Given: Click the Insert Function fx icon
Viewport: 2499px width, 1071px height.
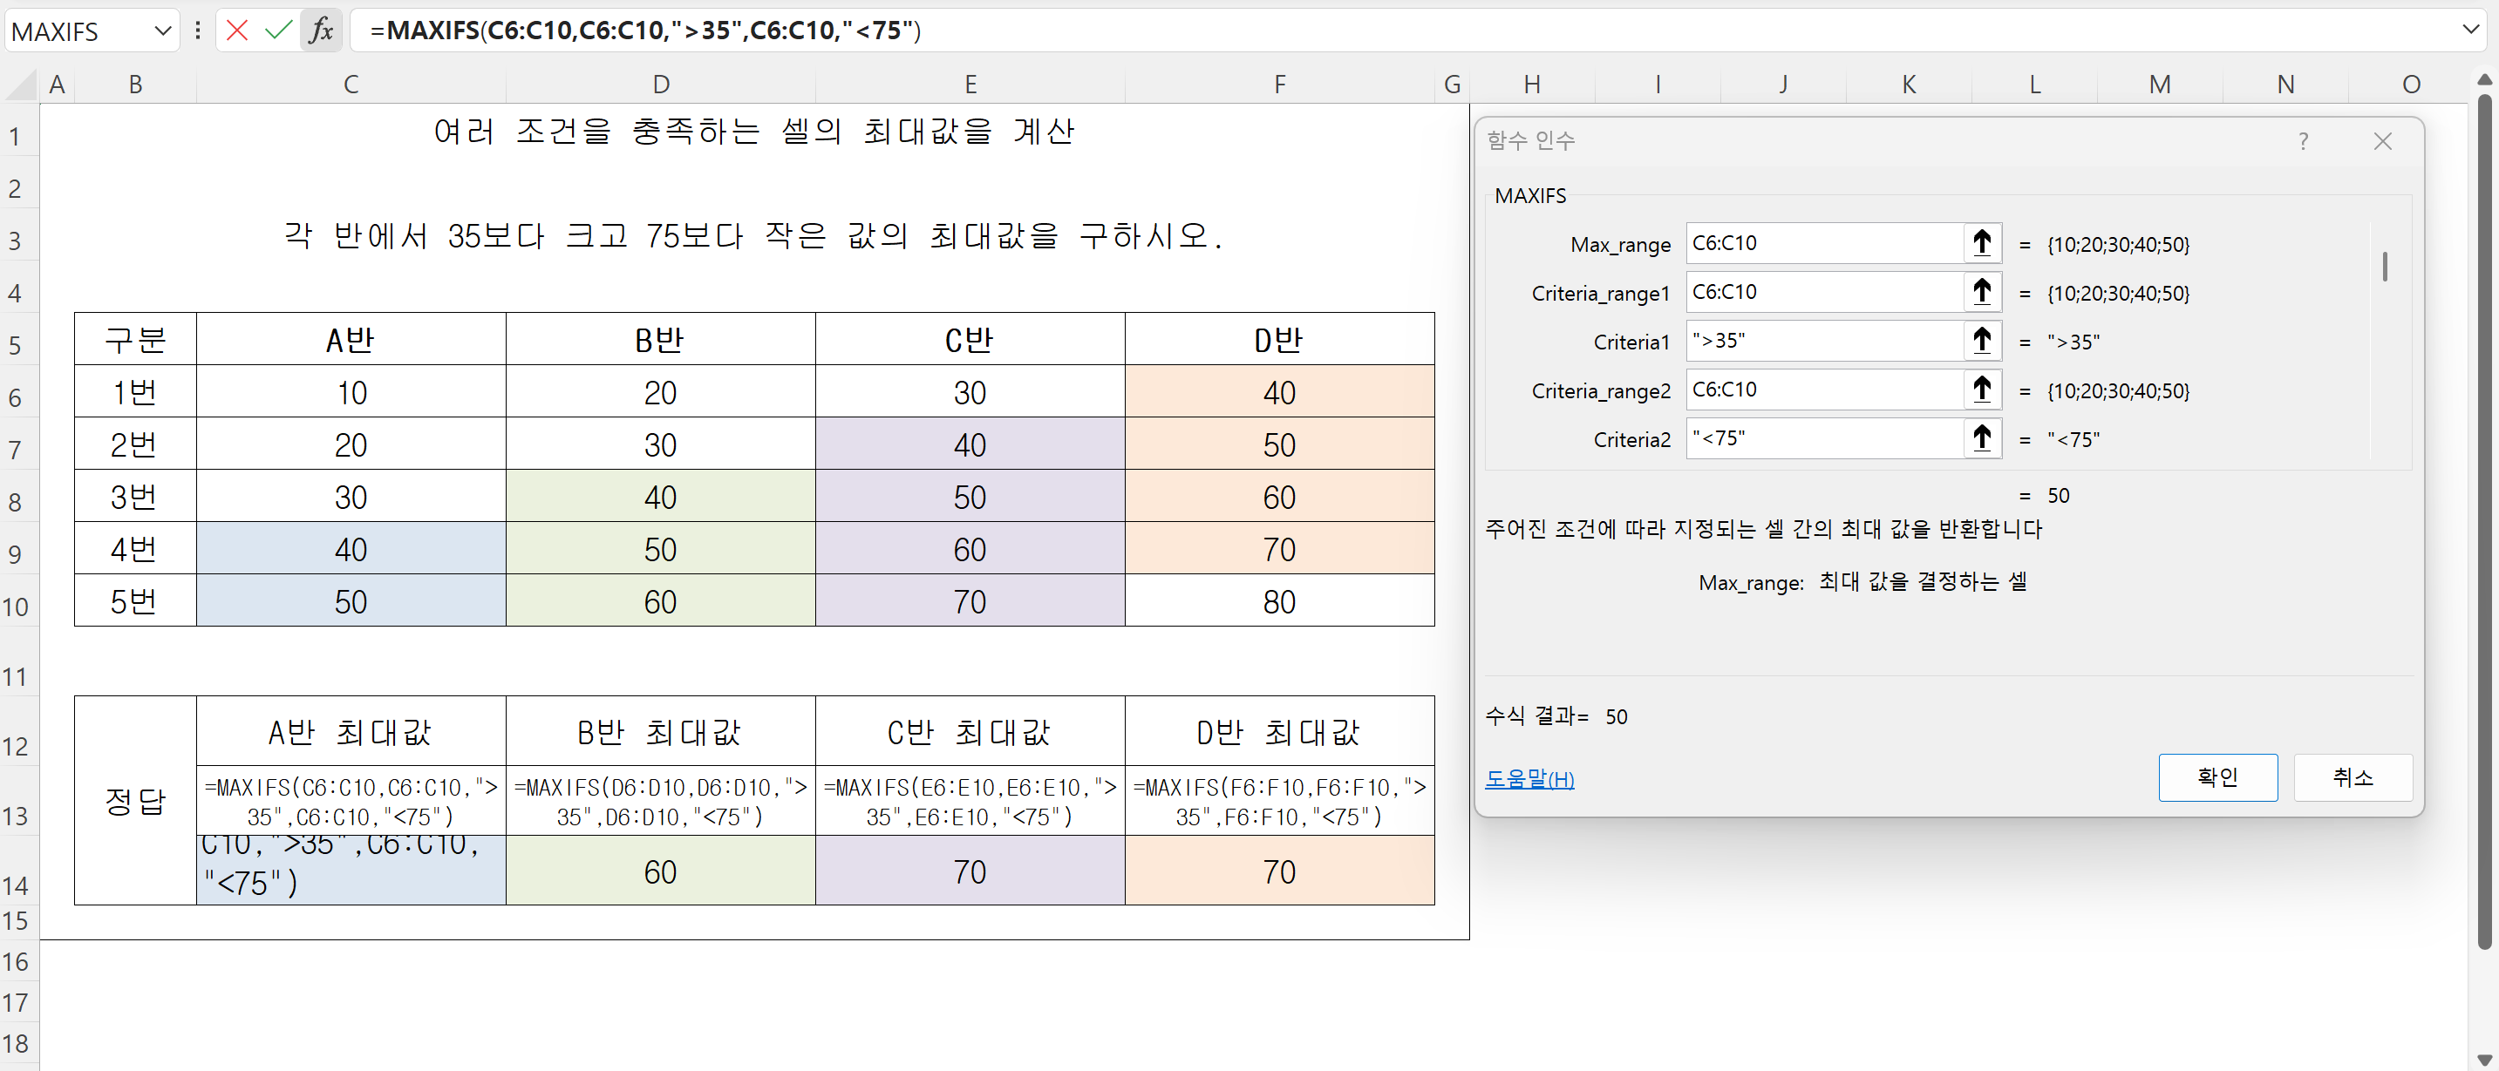Looking at the screenshot, I should click(x=321, y=30).
